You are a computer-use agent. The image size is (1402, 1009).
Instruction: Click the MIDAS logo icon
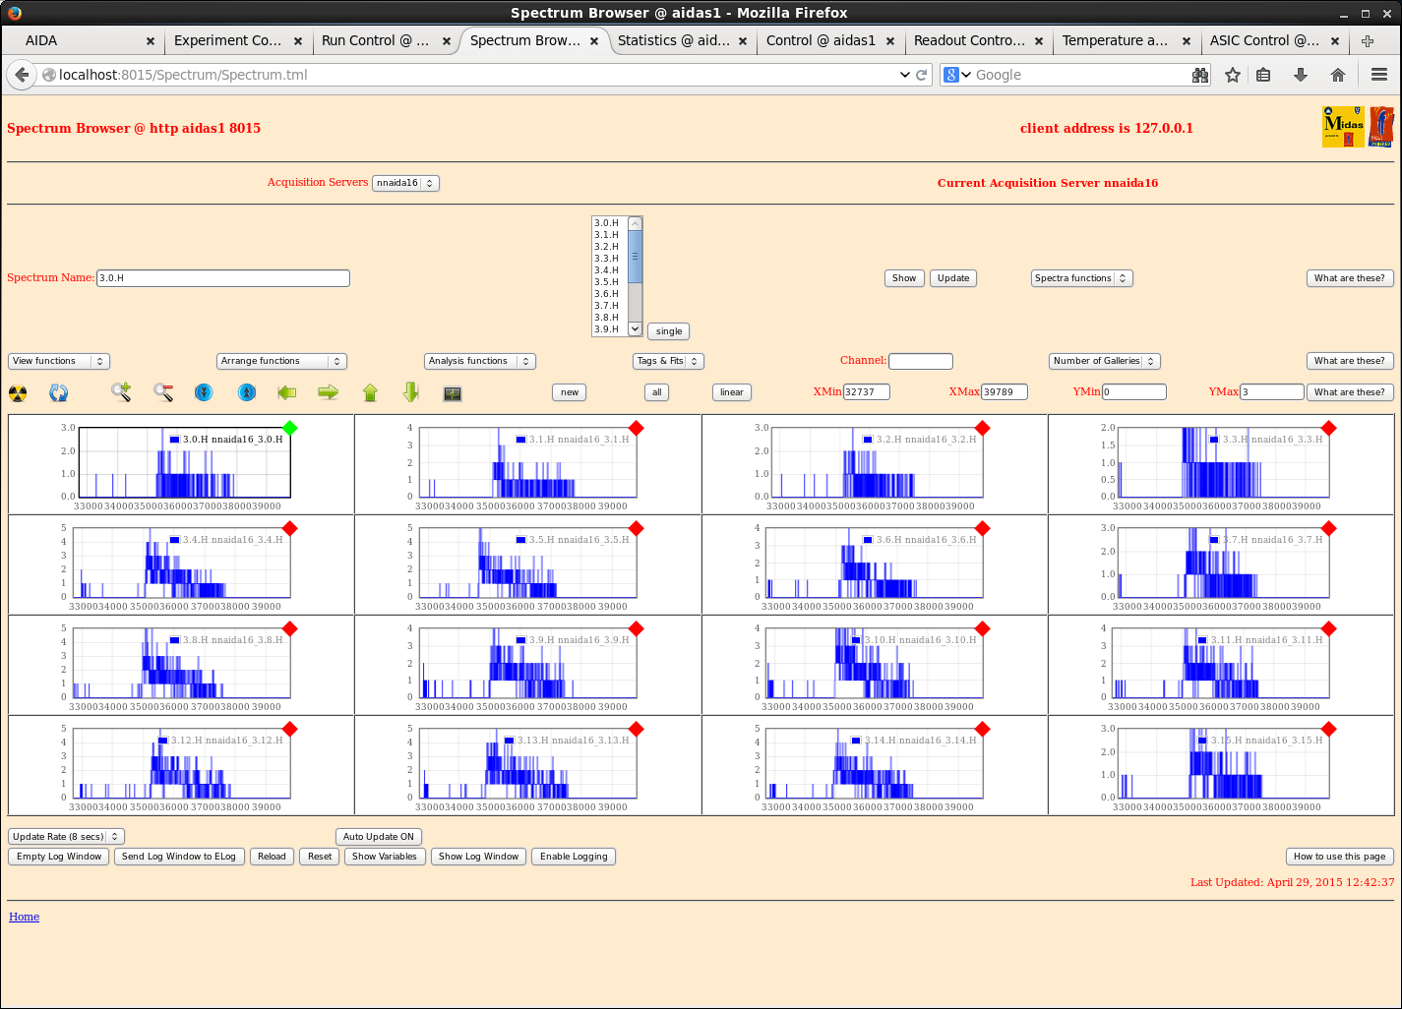pos(1343,127)
